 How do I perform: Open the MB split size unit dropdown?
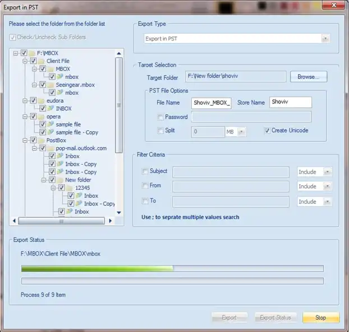point(241,132)
